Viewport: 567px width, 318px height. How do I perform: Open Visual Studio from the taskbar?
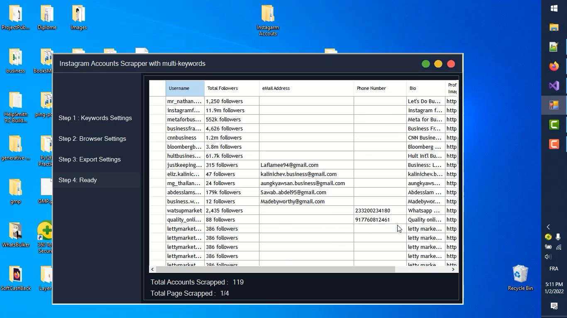point(554,86)
